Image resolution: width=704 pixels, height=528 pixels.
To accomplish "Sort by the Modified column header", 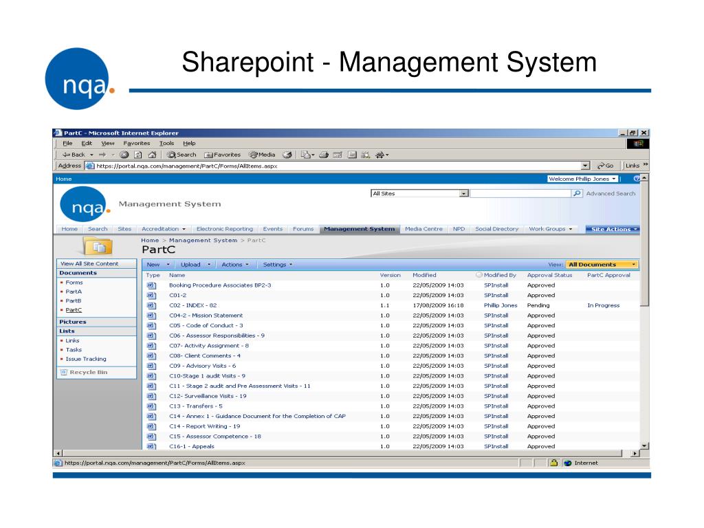I will tap(424, 275).
